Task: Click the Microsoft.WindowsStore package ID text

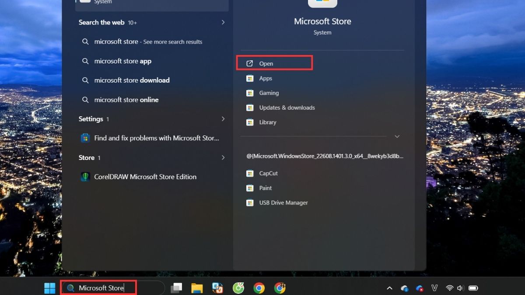Action: coord(325,156)
